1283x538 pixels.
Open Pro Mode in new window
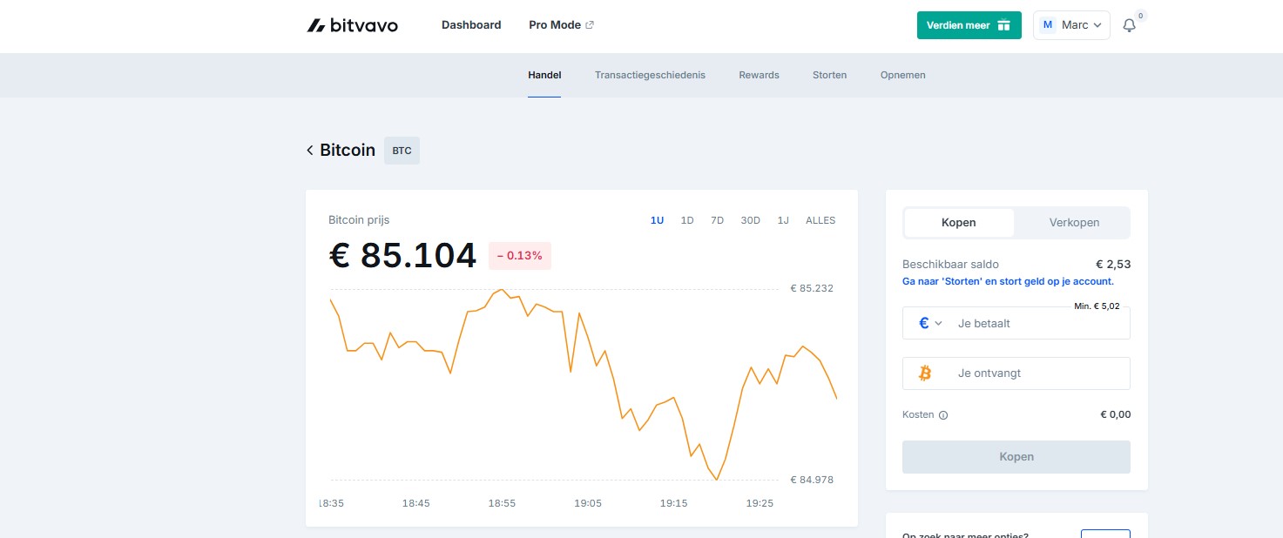561,25
